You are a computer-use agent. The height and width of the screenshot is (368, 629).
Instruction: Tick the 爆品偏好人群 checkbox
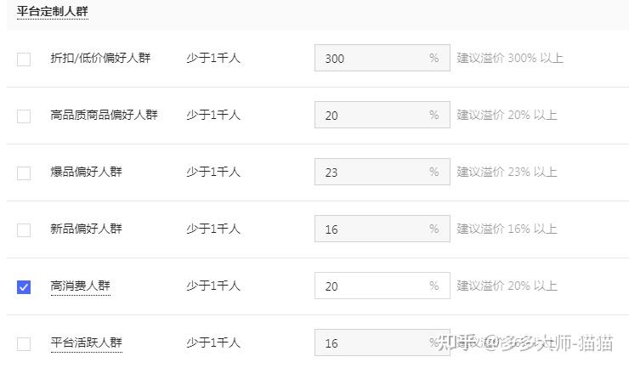[x=24, y=173]
